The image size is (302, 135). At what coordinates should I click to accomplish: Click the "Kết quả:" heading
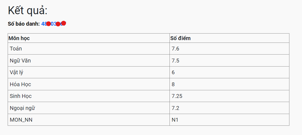pos(28,11)
